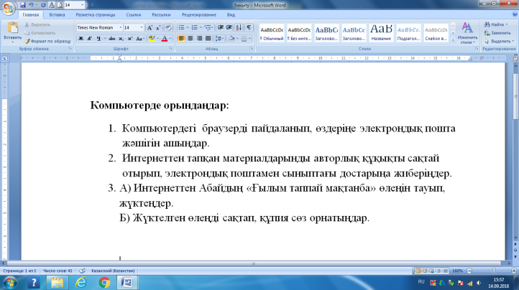
Task: Open the Рассылки tab
Action: click(x=161, y=15)
